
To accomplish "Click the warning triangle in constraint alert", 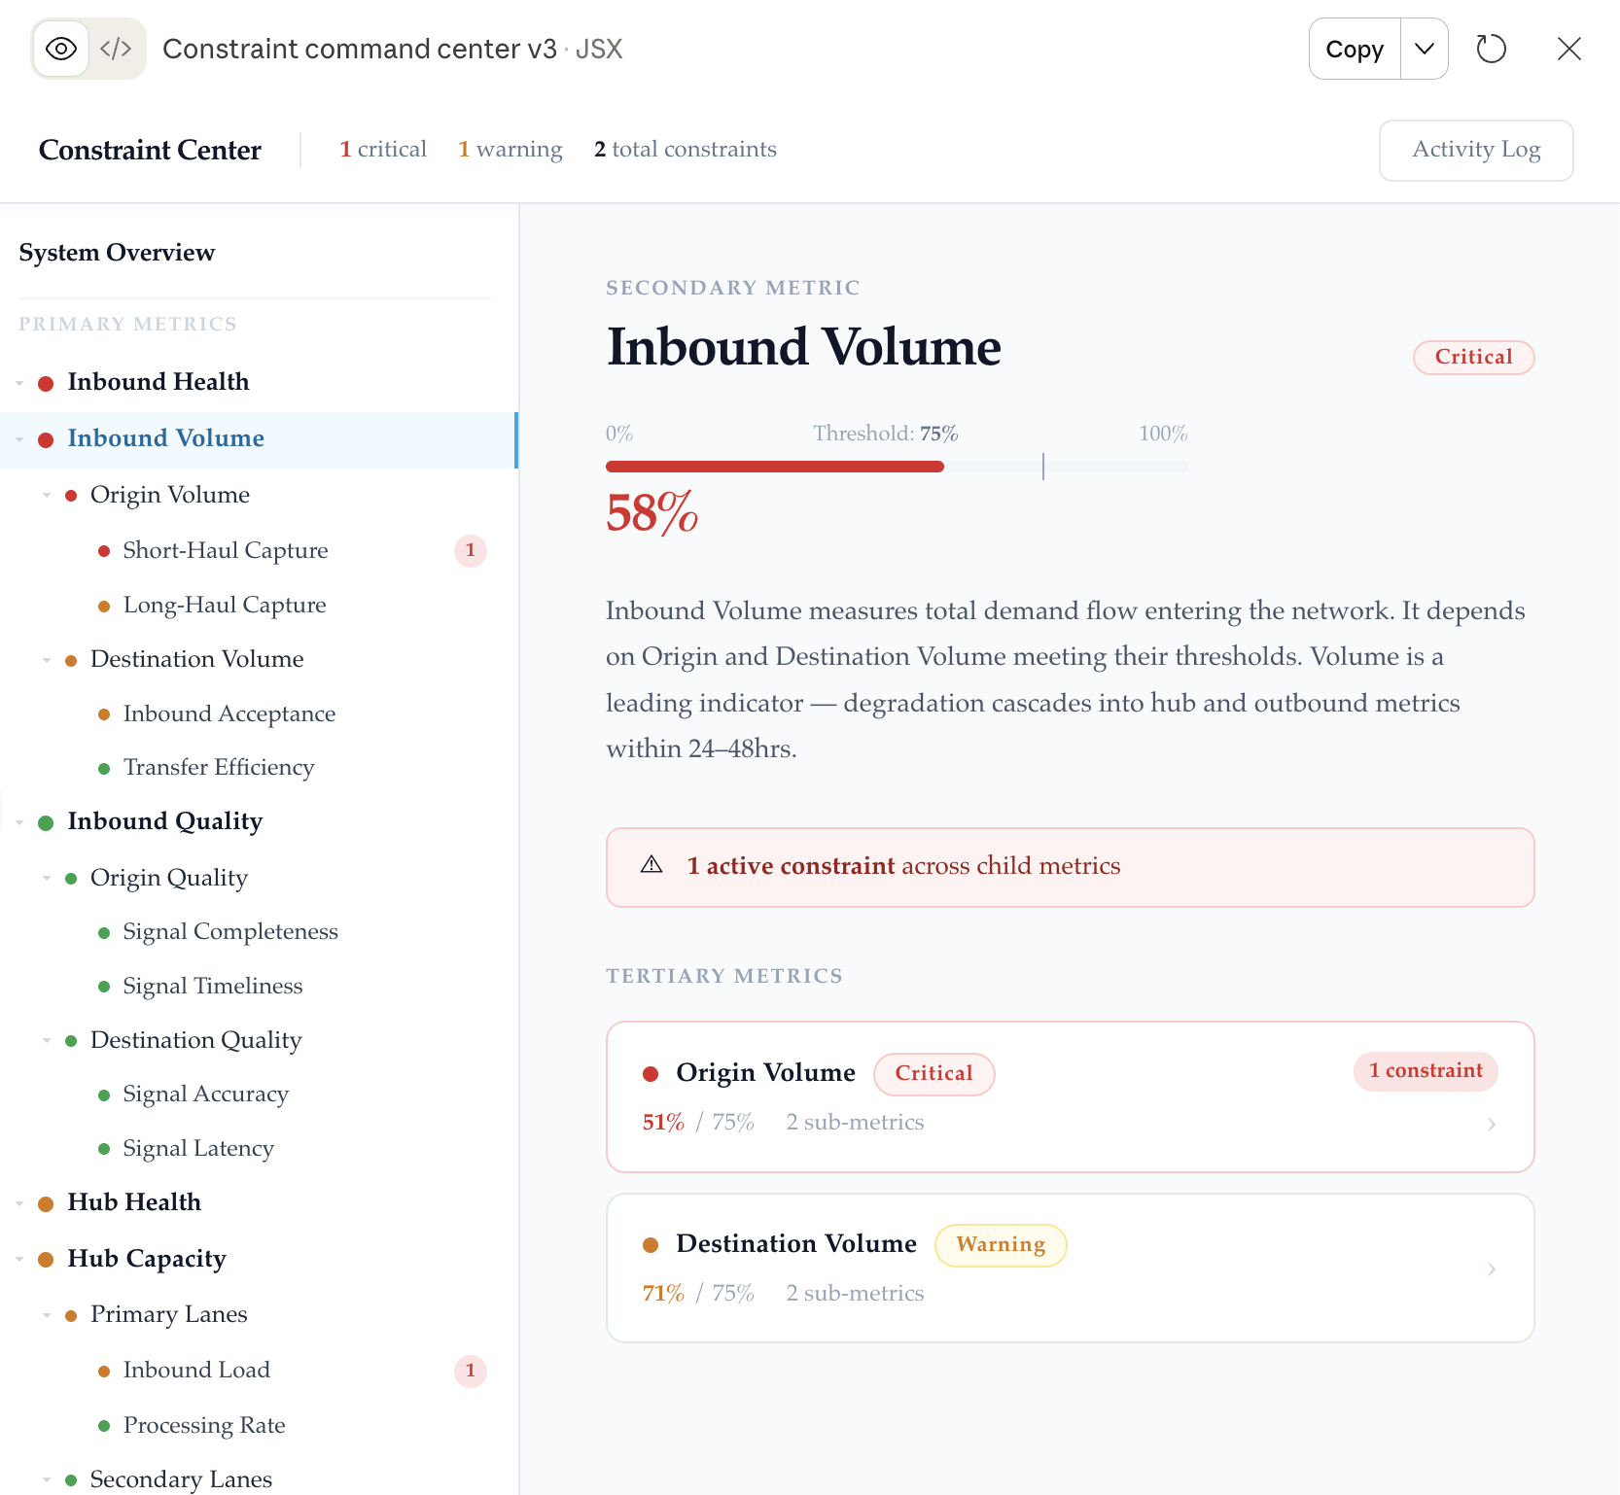I will pos(652,865).
